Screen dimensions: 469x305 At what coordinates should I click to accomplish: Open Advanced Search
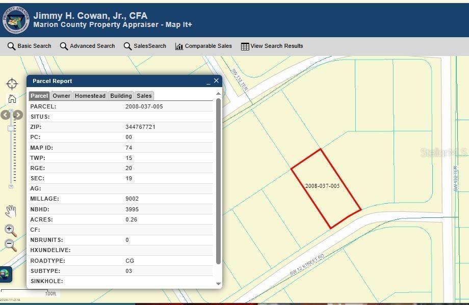(63, 46)
